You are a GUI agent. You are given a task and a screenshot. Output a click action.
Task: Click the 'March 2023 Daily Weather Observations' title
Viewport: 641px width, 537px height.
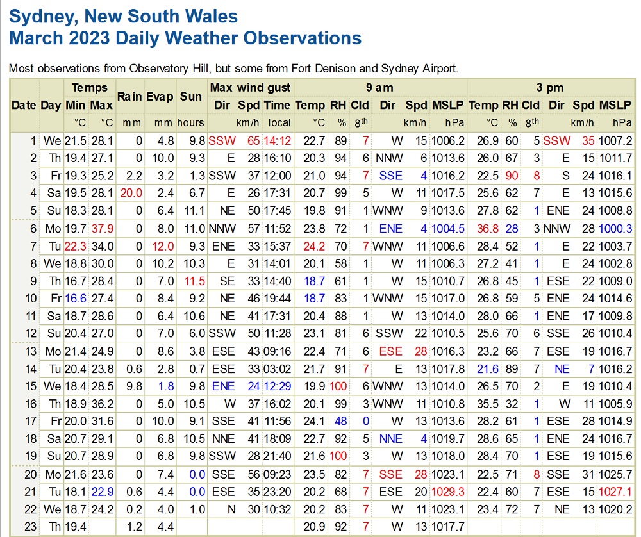185,38
